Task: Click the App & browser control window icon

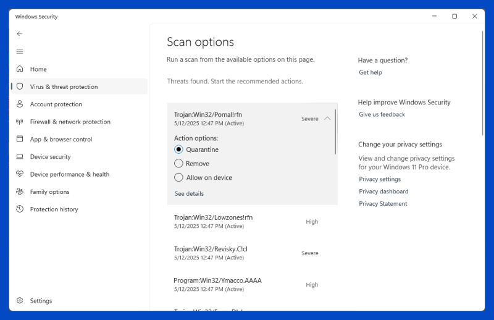Action: (20, 139)
